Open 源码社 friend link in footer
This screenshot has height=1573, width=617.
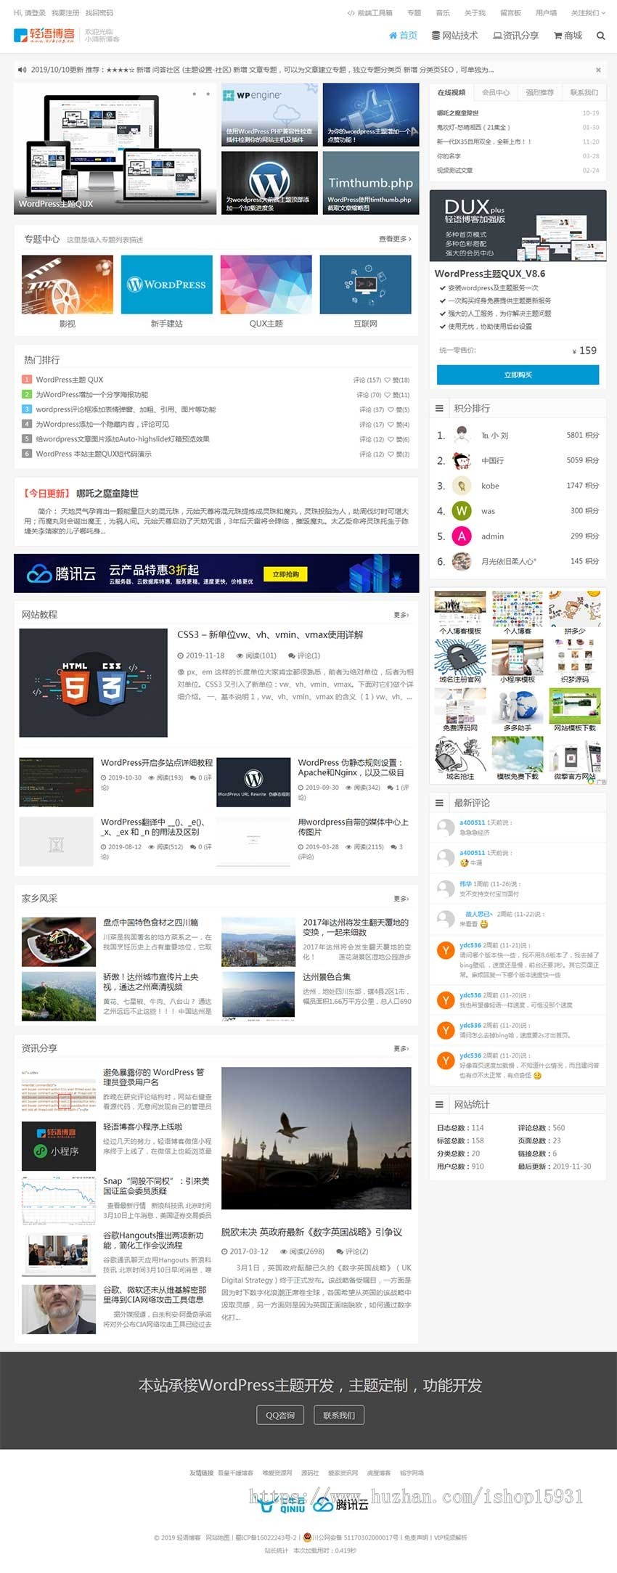pos(310,1473)
